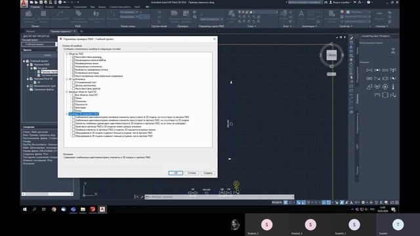Collapse 'Базовые объекты AutoCAD' group
The image size is (420, 236).
coord(67,92)
